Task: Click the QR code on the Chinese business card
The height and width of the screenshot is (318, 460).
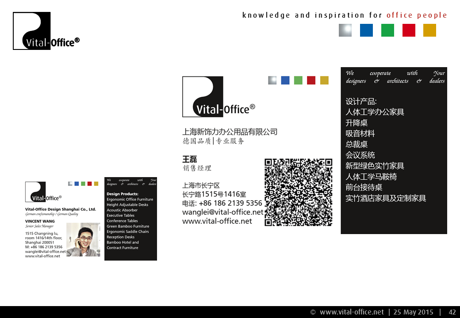Action: (x=299, y=193)
